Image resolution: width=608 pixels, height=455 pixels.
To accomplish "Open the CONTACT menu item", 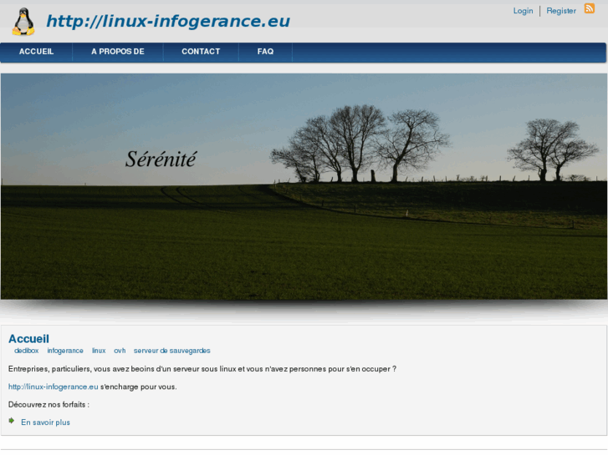I will pyautogui.click(x=201, y=52).
